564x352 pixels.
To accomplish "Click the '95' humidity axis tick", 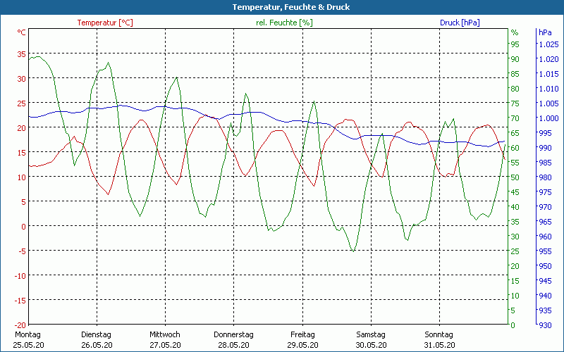I will 515,44.
